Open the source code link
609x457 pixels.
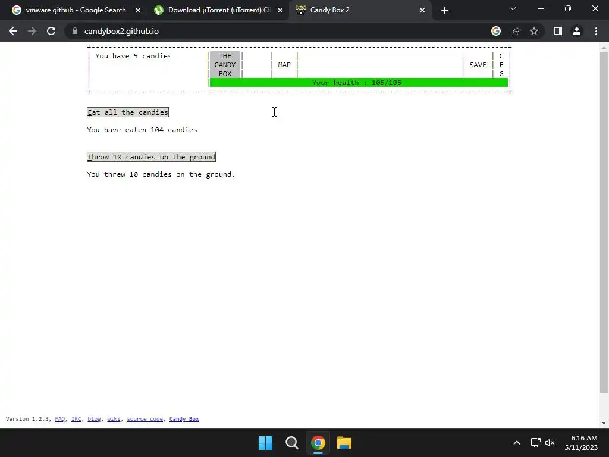145,419
